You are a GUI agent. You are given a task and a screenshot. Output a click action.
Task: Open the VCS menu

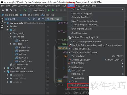(x=77, y=6)
